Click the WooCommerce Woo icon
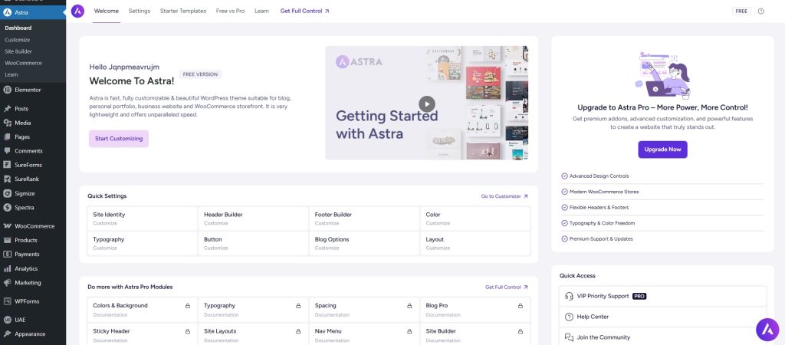The image size is (785, 345). (x=7, y=226)
